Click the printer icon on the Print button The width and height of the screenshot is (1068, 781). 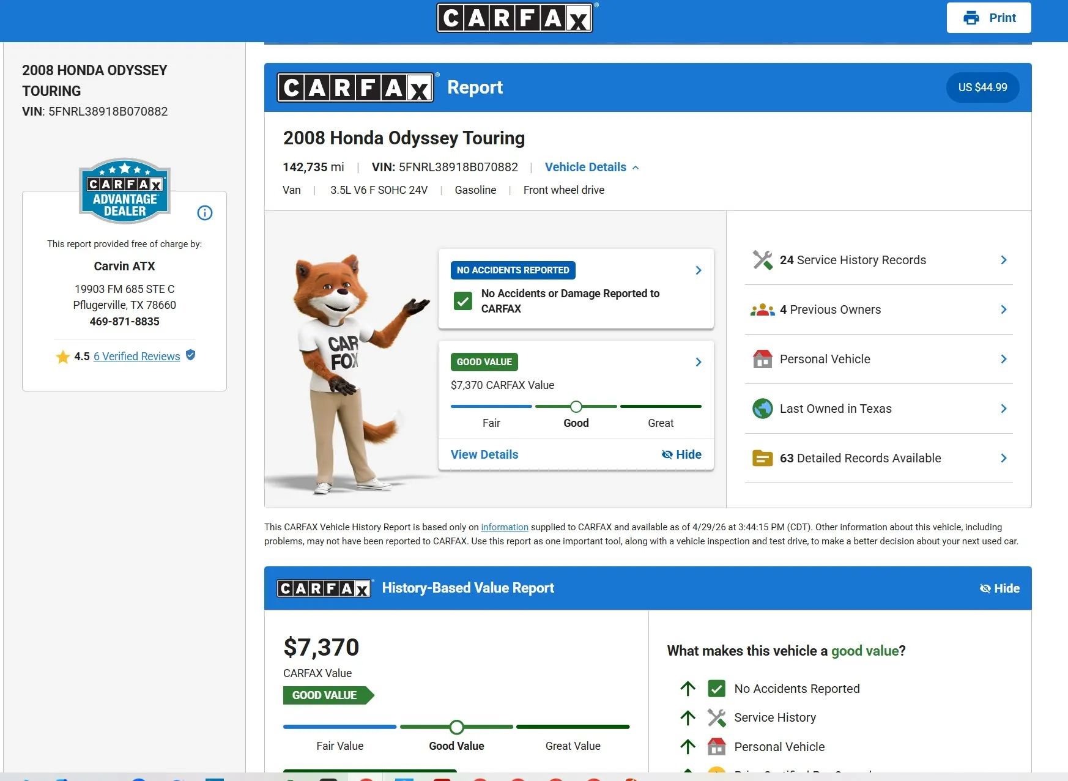971,18
